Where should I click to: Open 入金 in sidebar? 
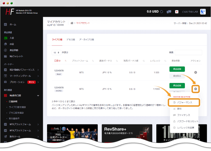point(12,38)
